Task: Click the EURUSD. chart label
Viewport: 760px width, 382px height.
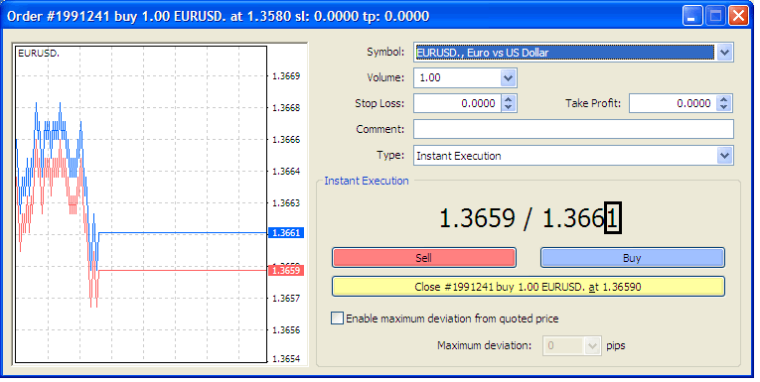Action: (x=39, y=54)
